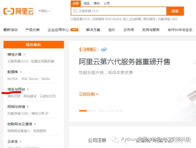The width and height of the screenshot is (196, 148).
Task: Expand the 网络与存储 category arrow
Action: (x=28, y=107)
